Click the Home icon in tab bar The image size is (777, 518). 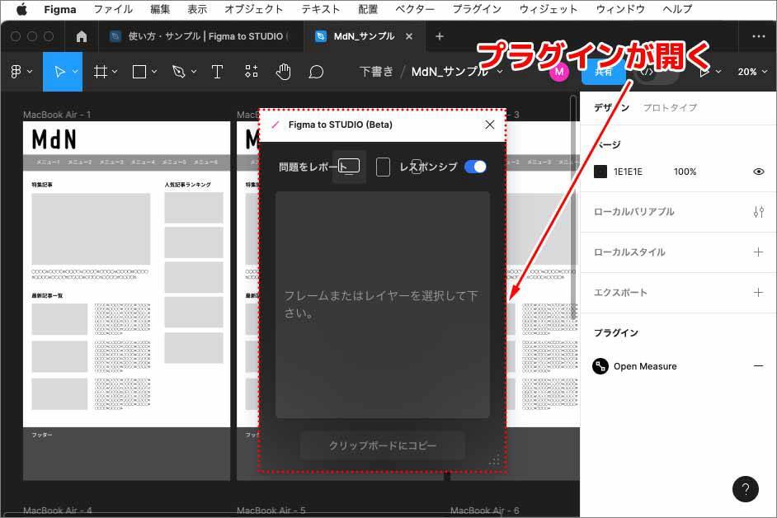(x=81, y=36)
